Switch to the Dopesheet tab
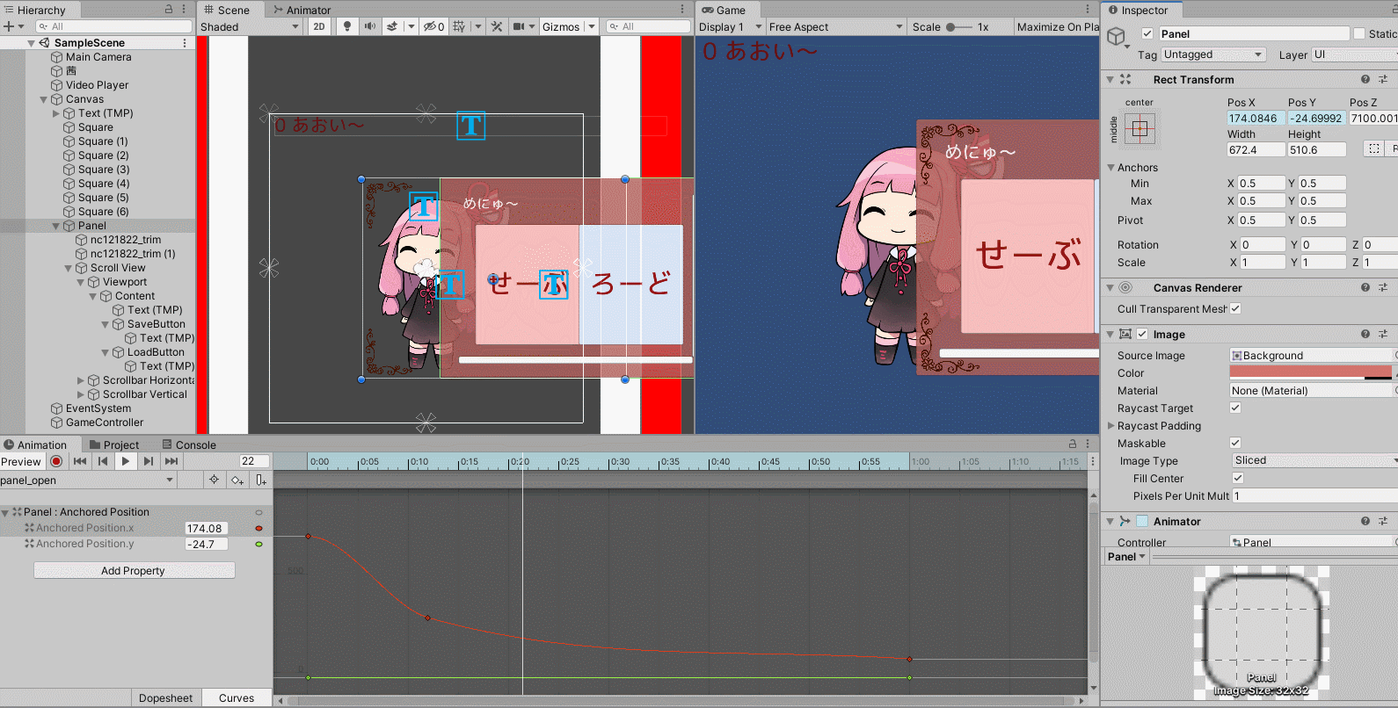 point(165,697)
